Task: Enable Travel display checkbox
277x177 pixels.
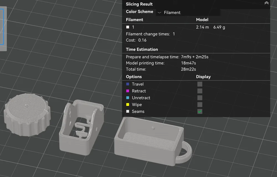Action: (x=200, y=84)
